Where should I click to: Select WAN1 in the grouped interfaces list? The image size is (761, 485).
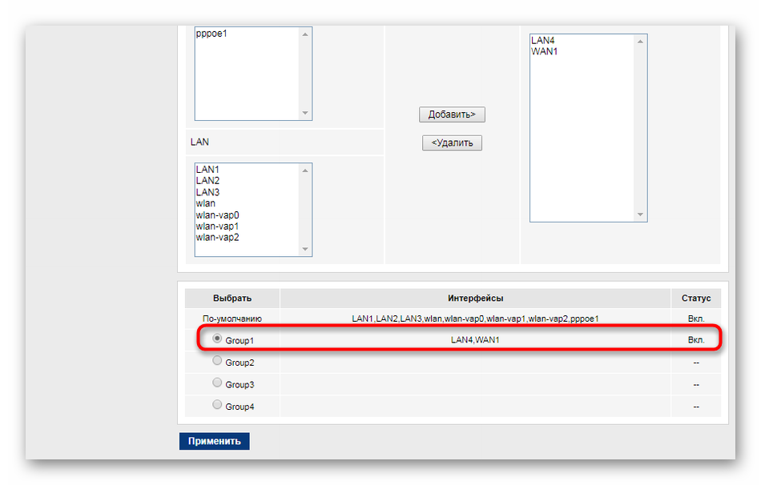click(545, 51)
